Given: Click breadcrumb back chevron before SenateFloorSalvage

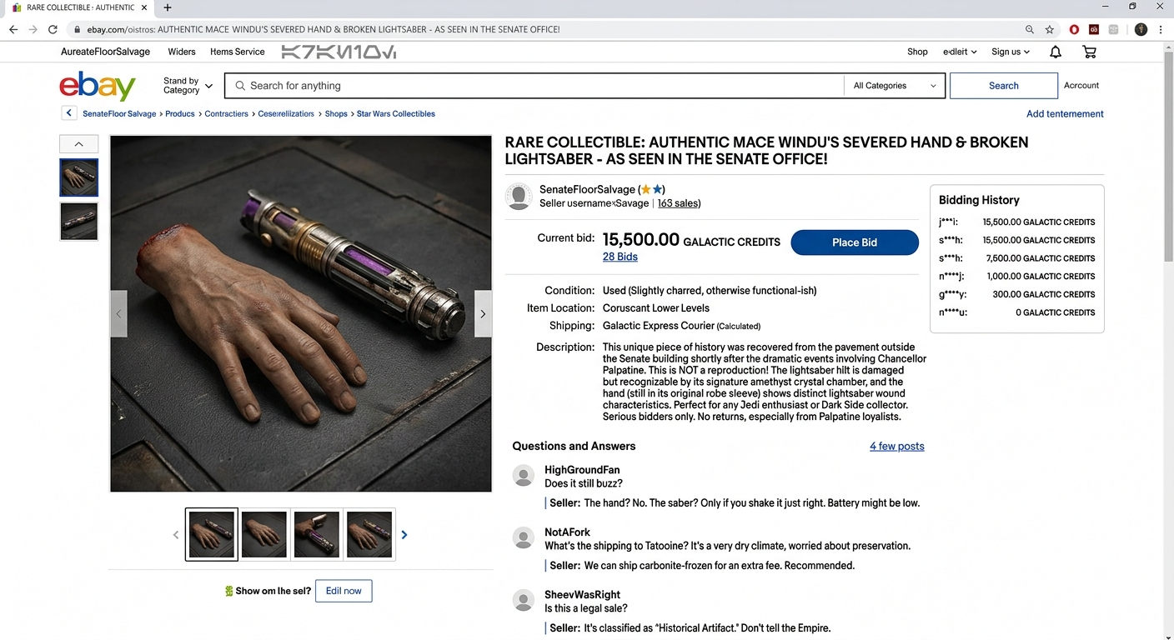Looking at the screenshot, I should 68,113.
